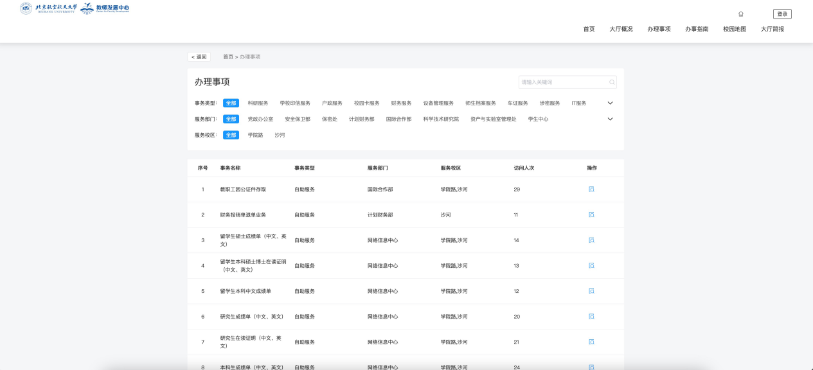Select 财务服务 in the 事务类型 filter
Screen dimensions: 813x370
pyautogui.click(x=401, y=103)
